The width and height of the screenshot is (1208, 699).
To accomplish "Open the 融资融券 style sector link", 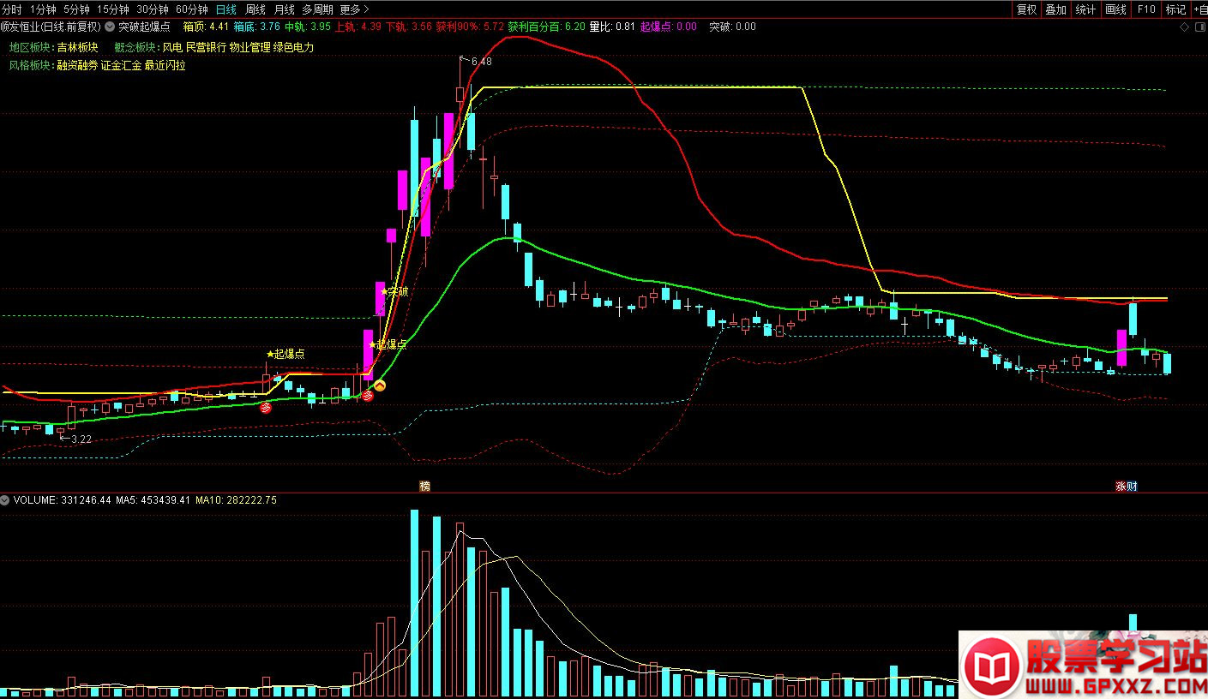I will coord(77,65).
